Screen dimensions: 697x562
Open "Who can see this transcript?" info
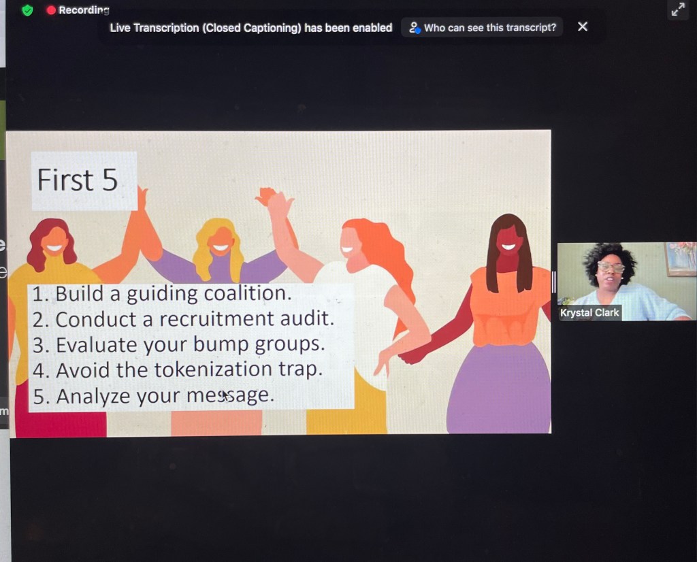pyautogui.click(x=489, y=27)
